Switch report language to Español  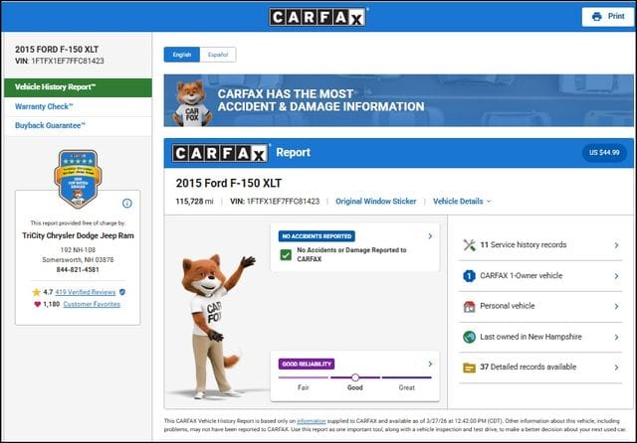click(x=217, y=55)
